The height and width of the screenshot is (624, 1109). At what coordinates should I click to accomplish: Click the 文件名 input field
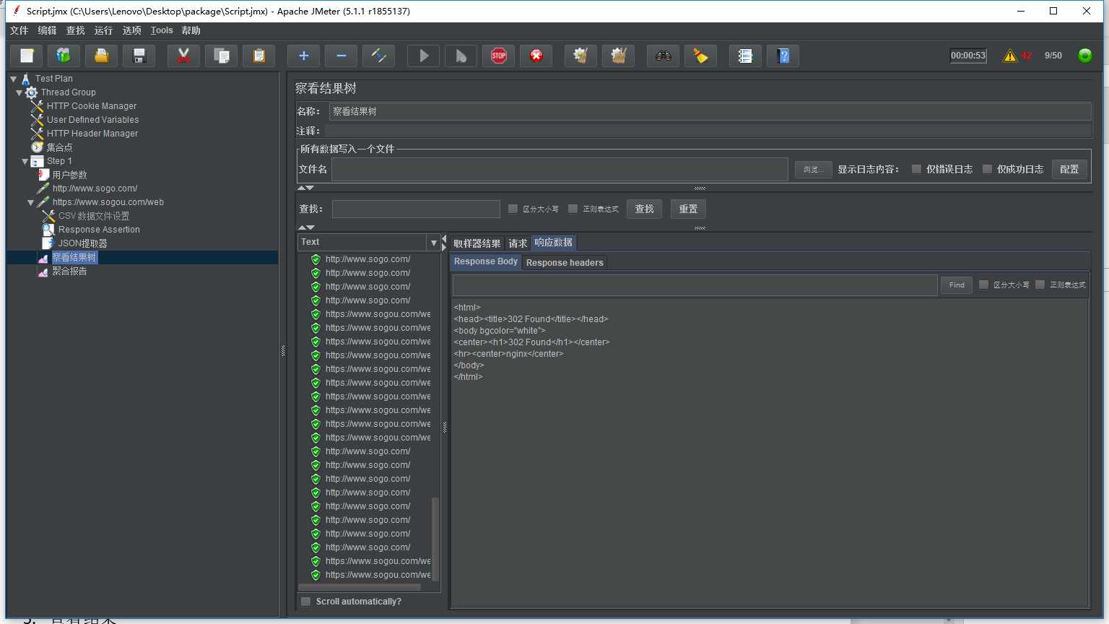click(x=560, y=169)
